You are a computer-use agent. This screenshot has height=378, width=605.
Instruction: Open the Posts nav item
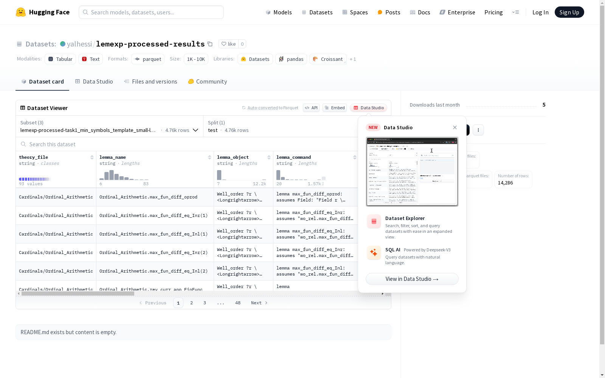pos(389,12)
